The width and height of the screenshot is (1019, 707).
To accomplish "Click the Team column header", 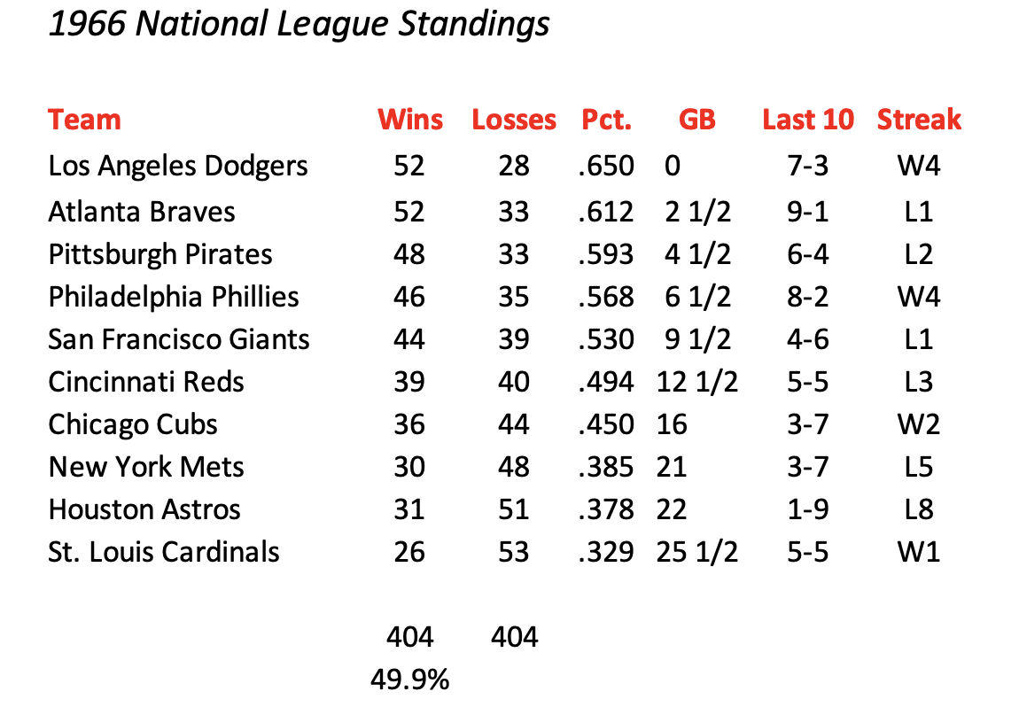I will [84, 120].
